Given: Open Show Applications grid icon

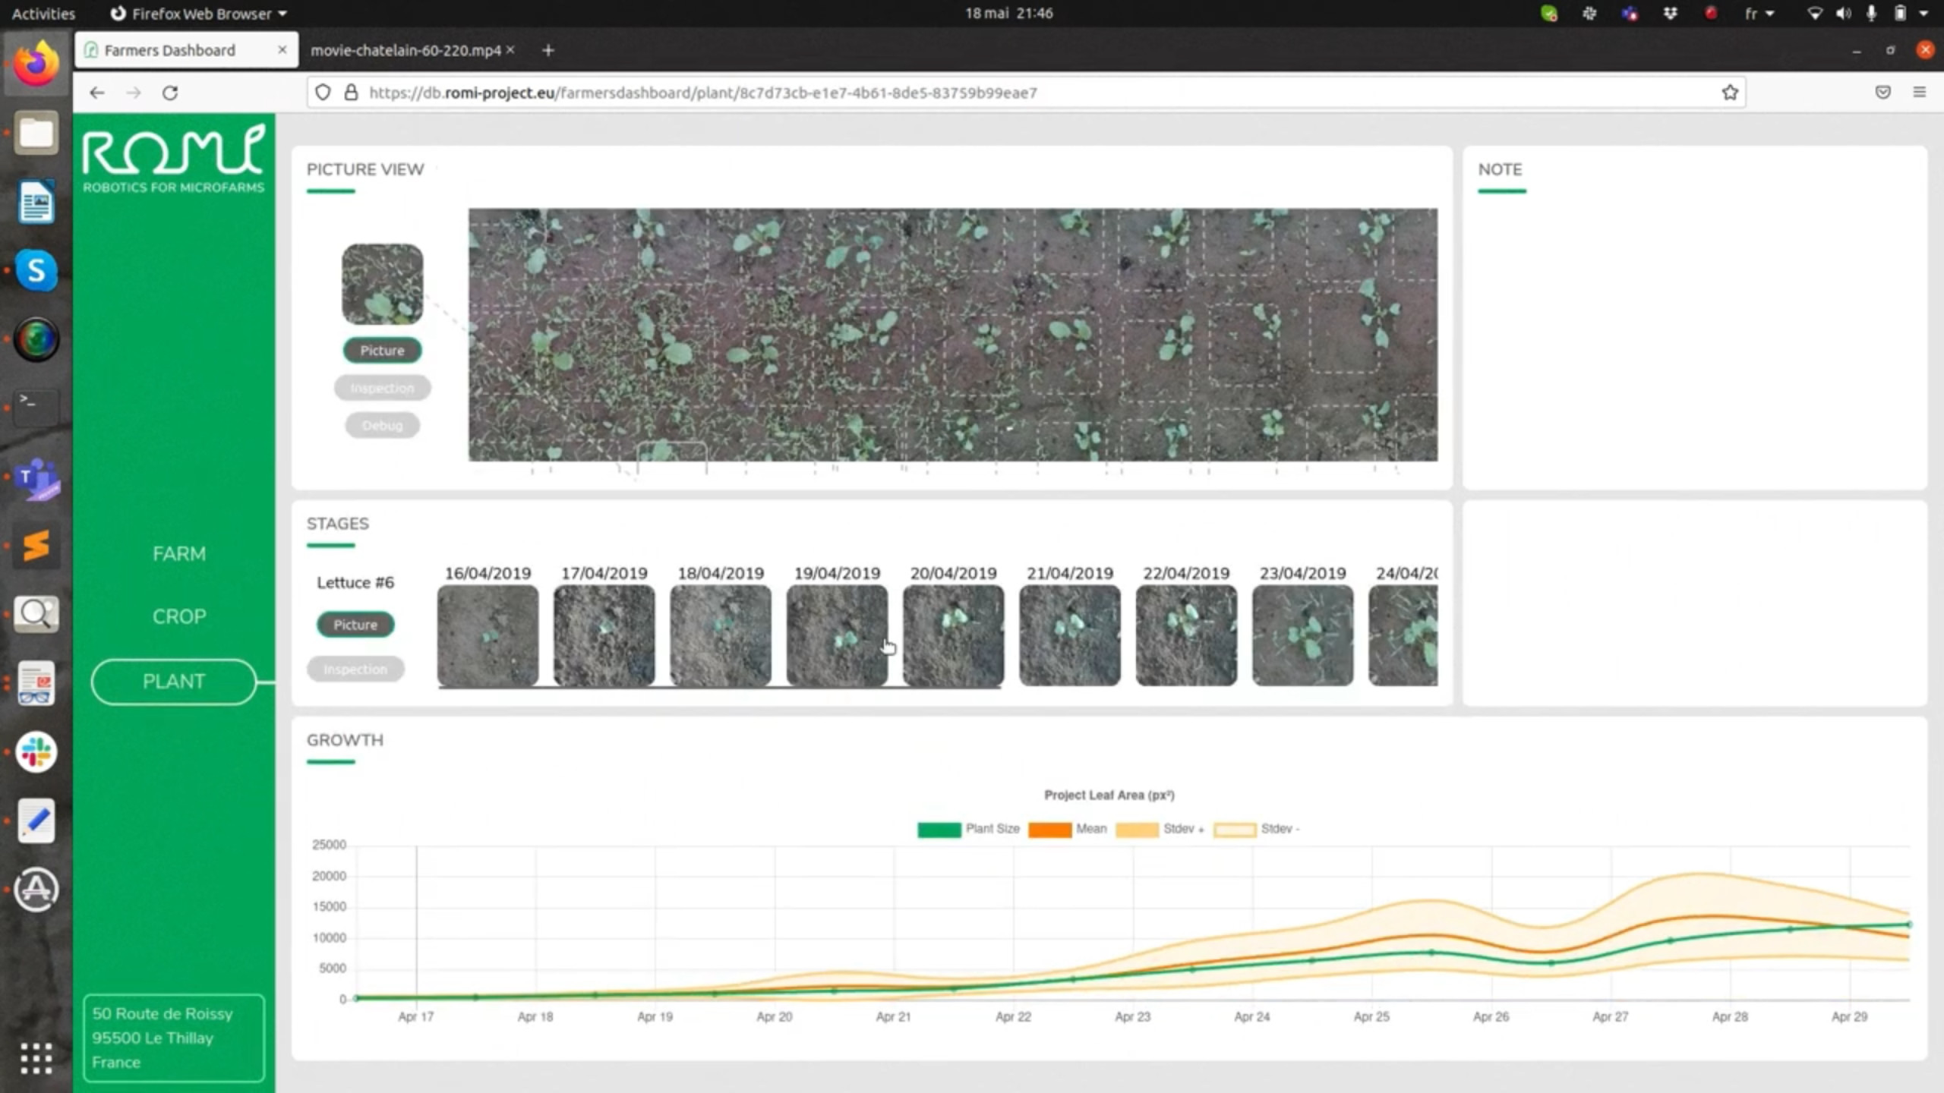Looking at the screenshot, I should pos(36,1057).
